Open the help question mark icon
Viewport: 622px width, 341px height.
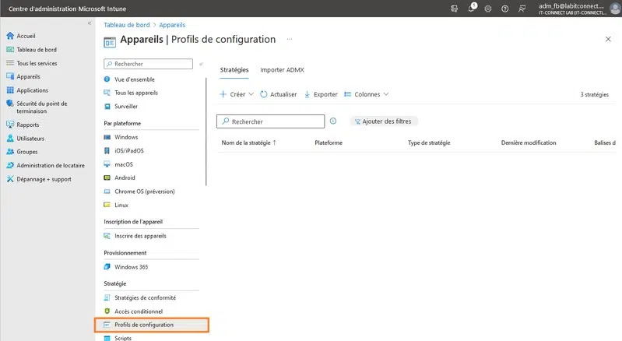(505, 9)
